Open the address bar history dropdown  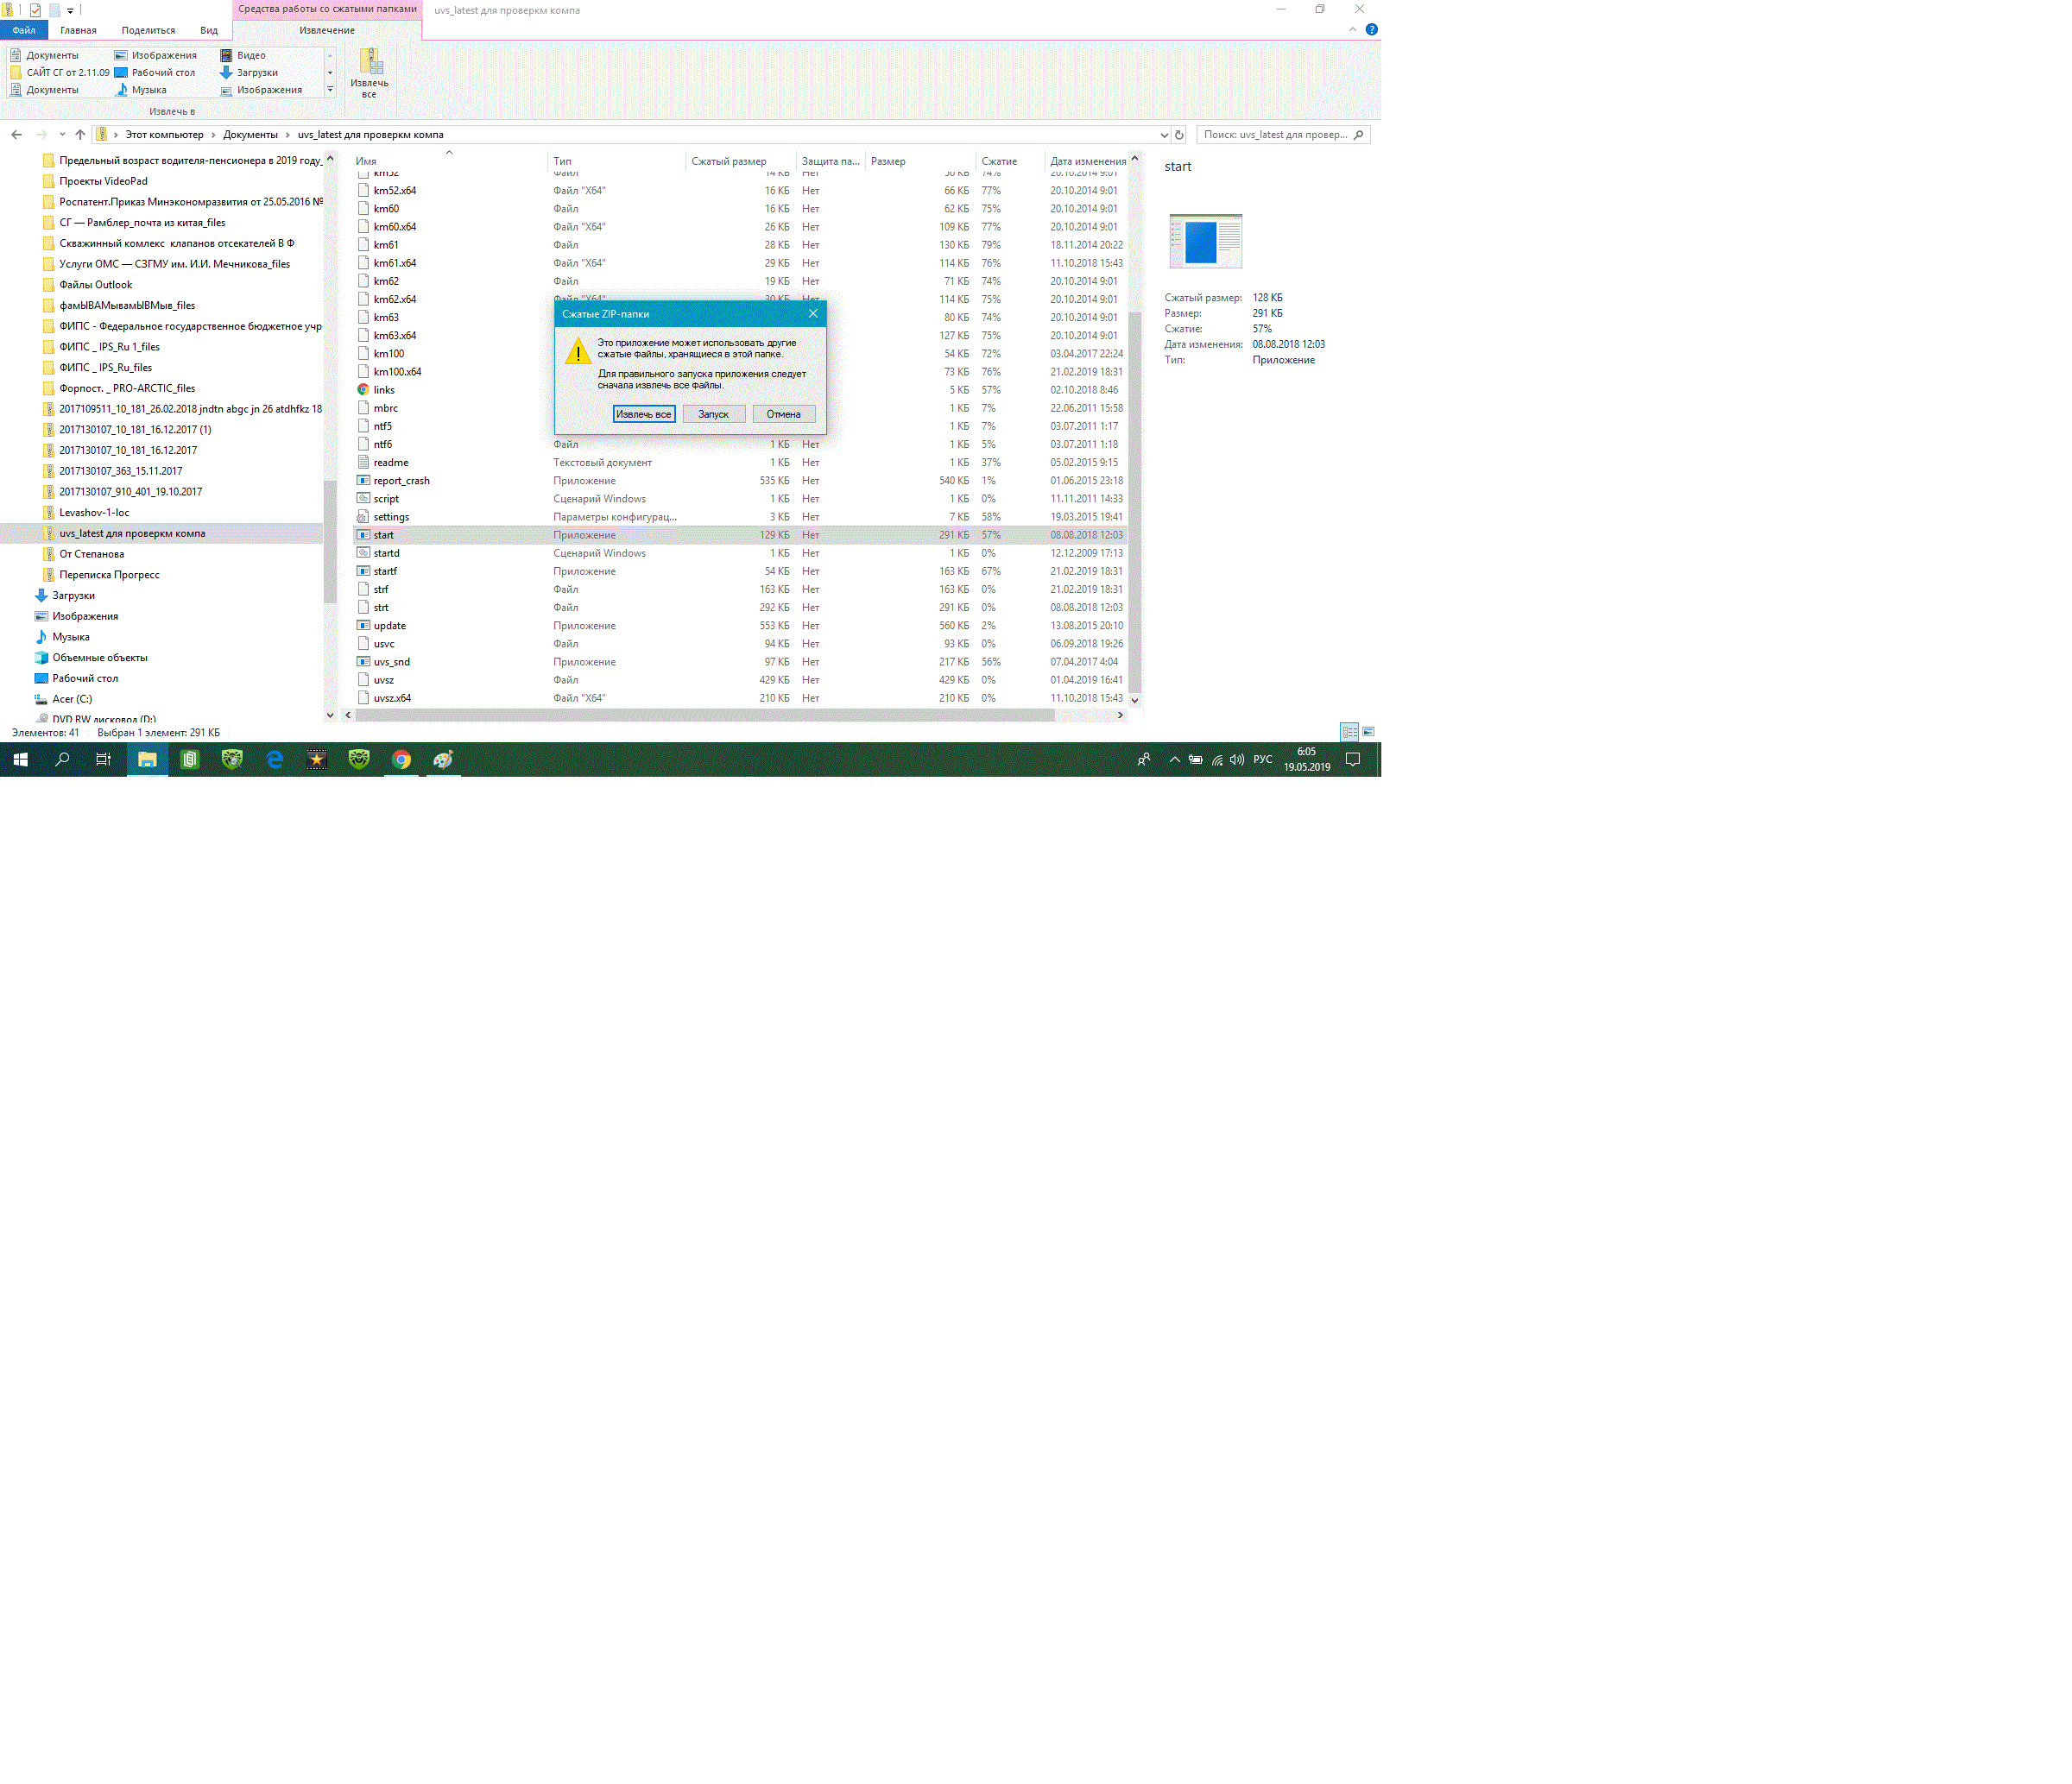[x=1163, y=135]
